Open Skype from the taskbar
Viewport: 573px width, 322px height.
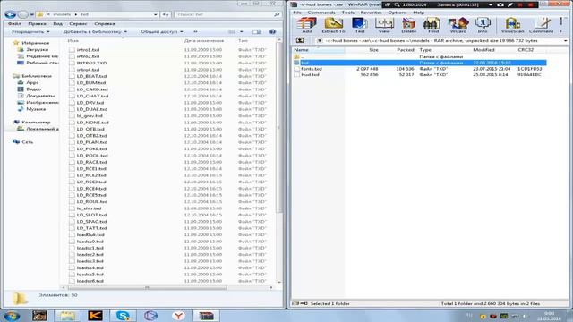123,316
